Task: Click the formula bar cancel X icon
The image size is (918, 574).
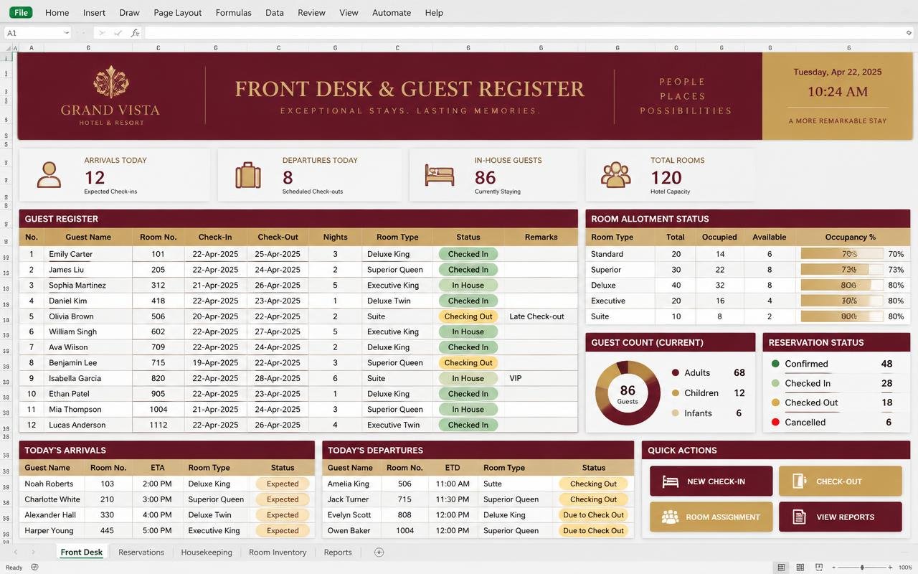Action: pyautogui.click(x=101, y=33)
